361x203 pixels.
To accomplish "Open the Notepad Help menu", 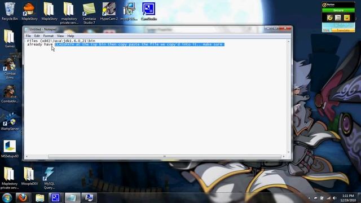I will 71,36.
